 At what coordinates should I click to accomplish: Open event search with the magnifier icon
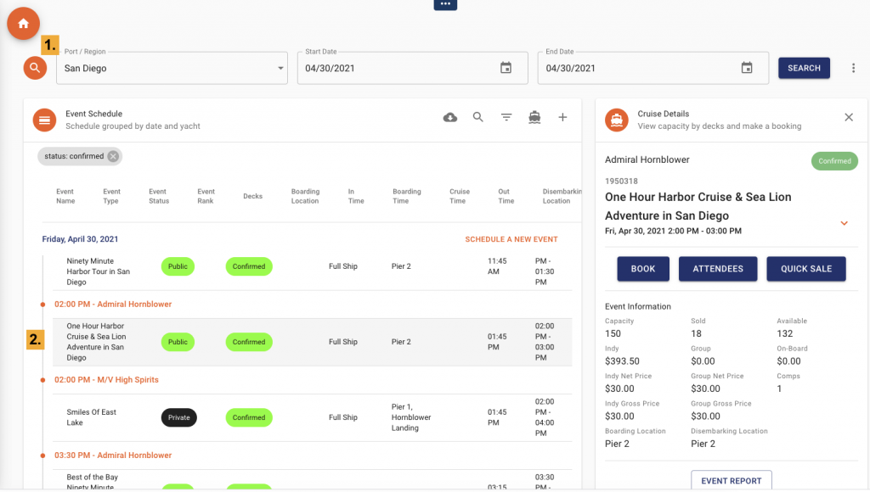pos(477,117)
